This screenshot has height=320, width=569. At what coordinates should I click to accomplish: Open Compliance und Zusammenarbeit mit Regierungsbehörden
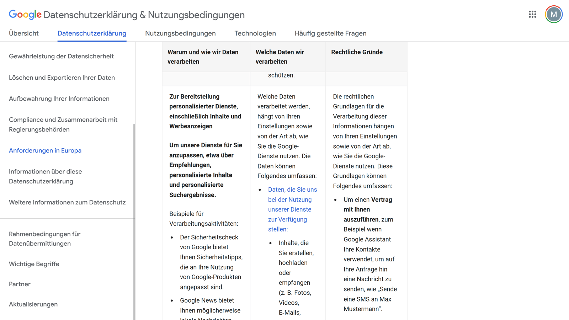click(63, 124)
